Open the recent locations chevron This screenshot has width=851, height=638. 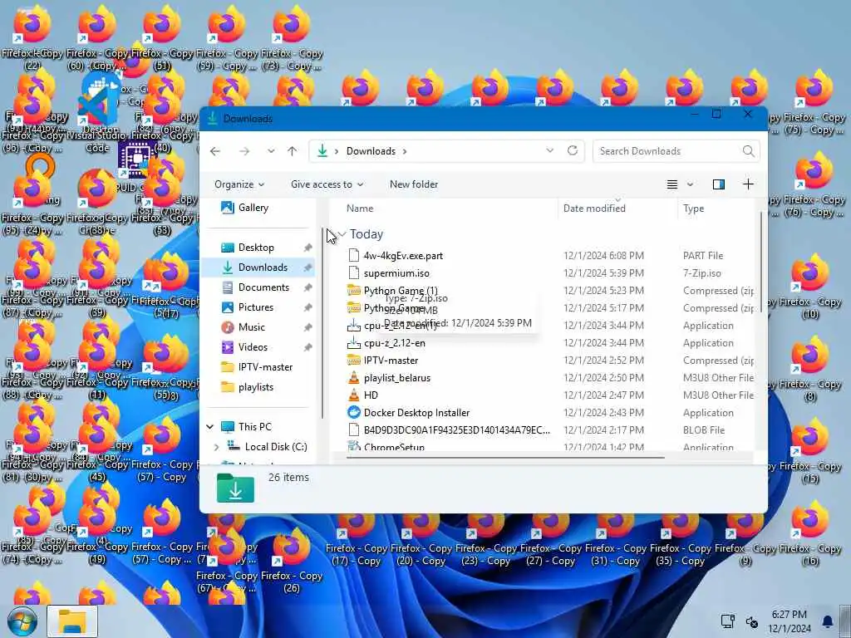[271, 151]
